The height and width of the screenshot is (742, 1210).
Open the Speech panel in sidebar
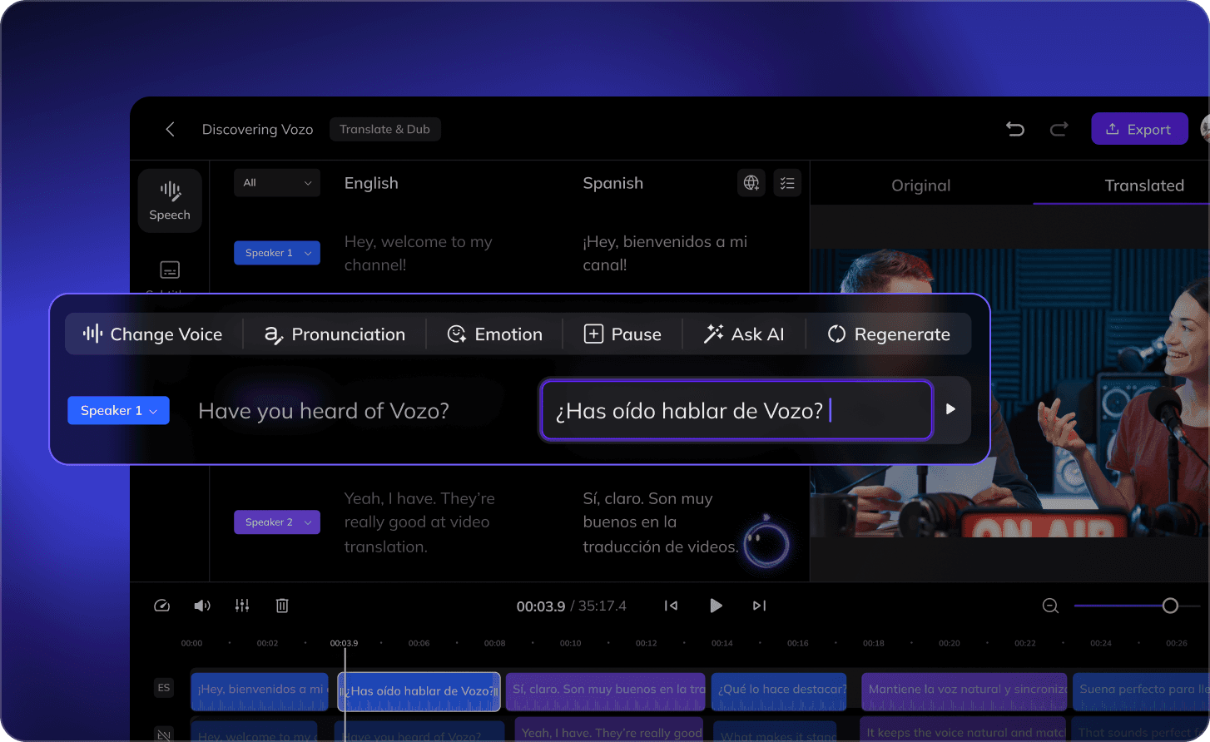coord(170,200)
